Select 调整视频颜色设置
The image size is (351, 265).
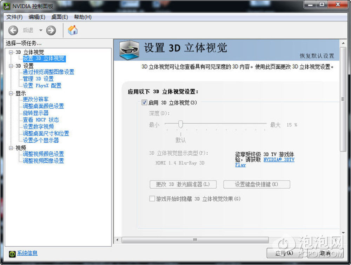(x=43, y=154)
